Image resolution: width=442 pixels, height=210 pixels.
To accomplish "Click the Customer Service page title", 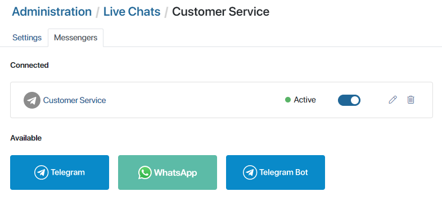I will coord(220,12).
